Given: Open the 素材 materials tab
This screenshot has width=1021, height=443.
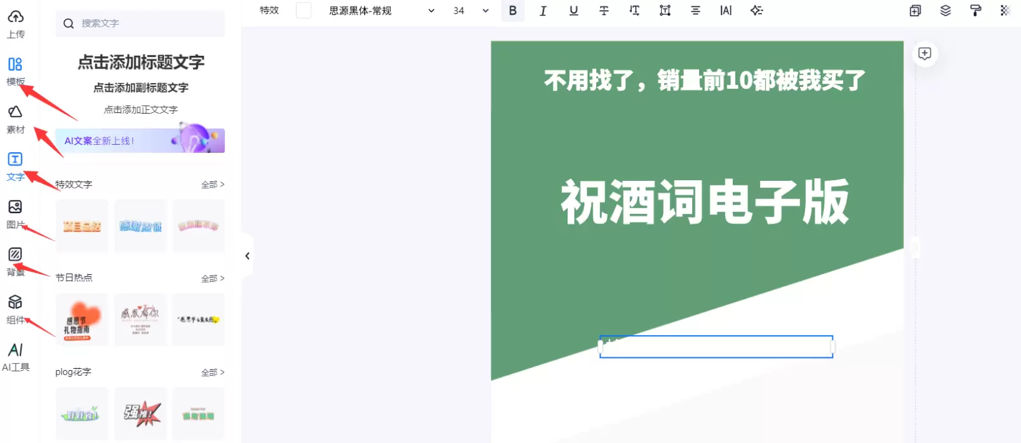Looking at the screenshot, I should pos(15,119).
